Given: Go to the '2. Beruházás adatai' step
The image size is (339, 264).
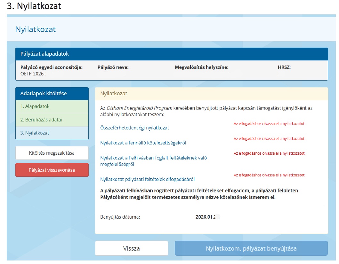Looking at the screenshot, I should click(41, 120).
